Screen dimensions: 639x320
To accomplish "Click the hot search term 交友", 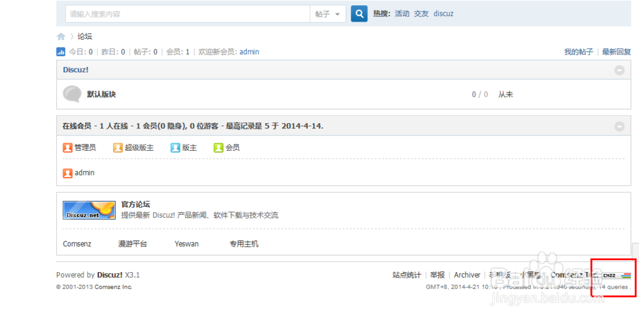I will click(421, 13).
